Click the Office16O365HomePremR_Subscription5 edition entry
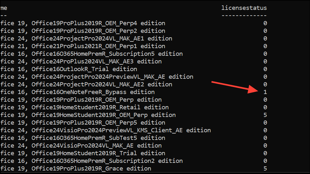310x174 pixels. [107, 54]
